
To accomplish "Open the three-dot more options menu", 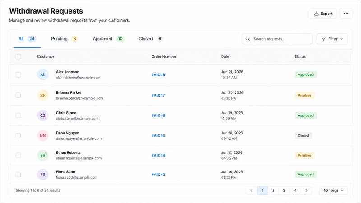I will 346,14.
